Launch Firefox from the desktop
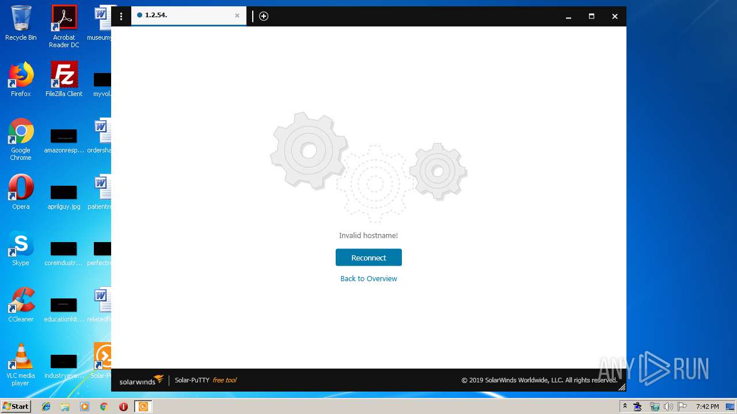The width and height of the screenshot is (737, 414). pos(21,79)
